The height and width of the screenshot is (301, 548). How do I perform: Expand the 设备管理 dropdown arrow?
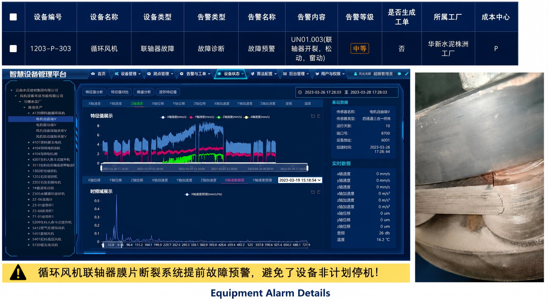pos(140,74)
